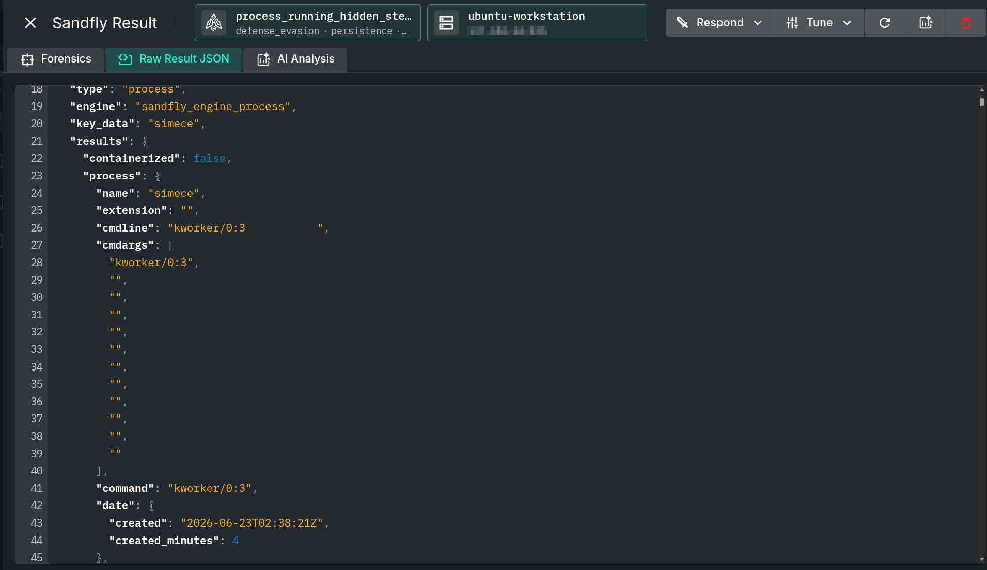Click the JSON viewer scrollbar thumb
This screenshot has height=570, width=987.
pyautogui.click(x=982, y=102)
